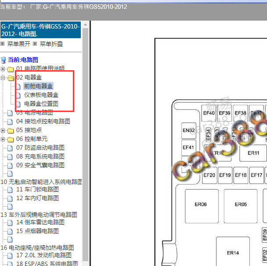Click the EN32 slot in the diagram
This screenshot has width=267, height=266.
[189, 130]
